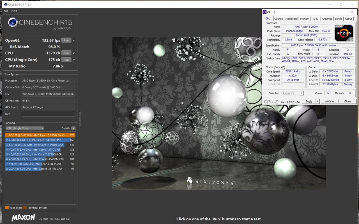Switch to the Memory tab in CPU-Z

[305, 19]
